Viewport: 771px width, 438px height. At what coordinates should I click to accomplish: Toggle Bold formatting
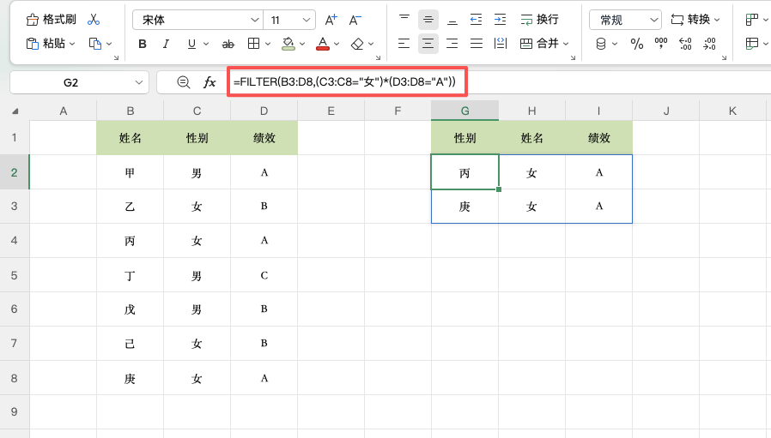coord(143,45)
